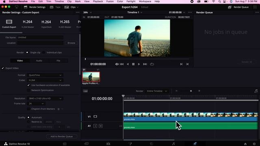Open Project Settings gear icon
The height and width of the screenshot is (146, 260).
tap(254, 144)
